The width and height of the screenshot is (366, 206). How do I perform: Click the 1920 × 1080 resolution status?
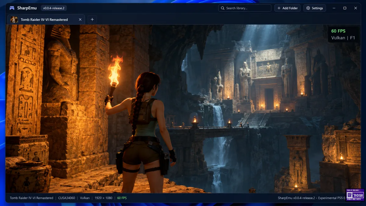point(103,198)
